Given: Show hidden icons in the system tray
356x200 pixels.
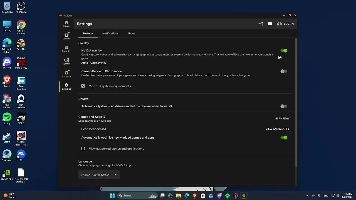Looking at the screenshot, I should 307,196.
